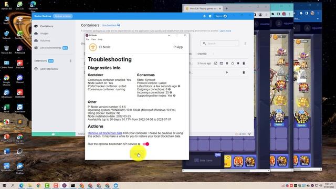The image size is (336, 189).
Task: Open three-dot menu beside Docker search field
Action: tap(245, 44)
